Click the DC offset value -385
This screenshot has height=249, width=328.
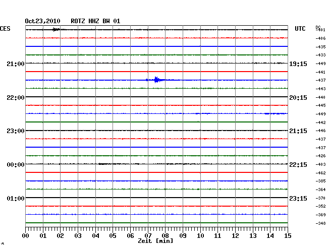pyautogui.click(x=320, y=181)
